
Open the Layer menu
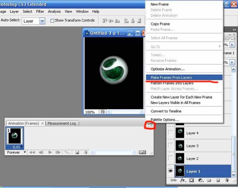point(14,11)
